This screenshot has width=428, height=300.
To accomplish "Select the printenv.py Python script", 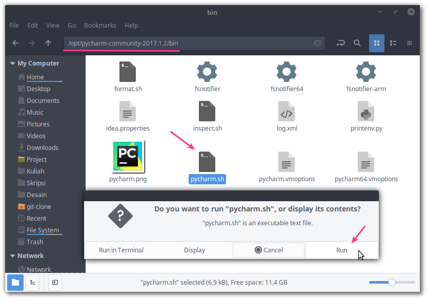I will point(366,112).
